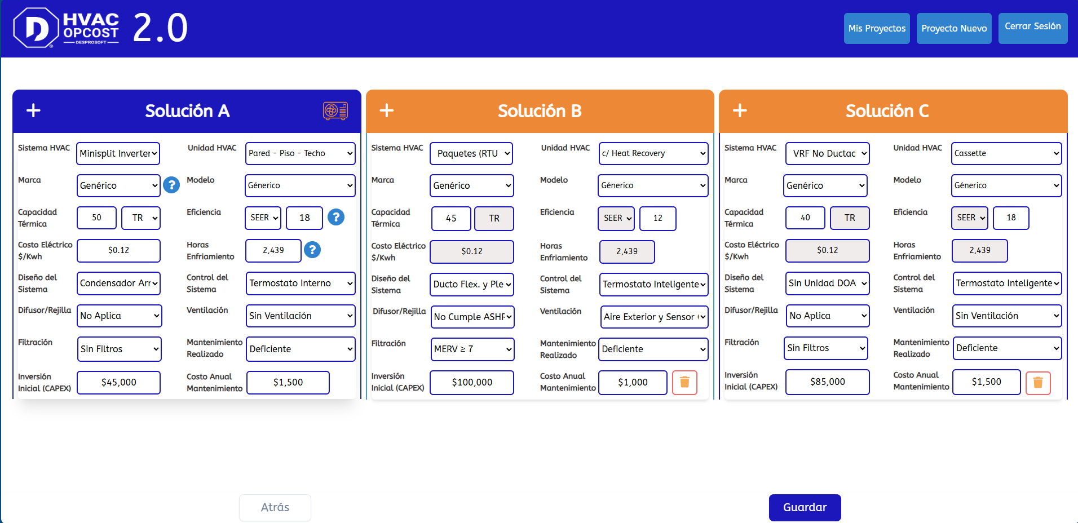Click the plus icon in Solución B
Viewport: 1078px width, 523px height.
click(387, 110)
